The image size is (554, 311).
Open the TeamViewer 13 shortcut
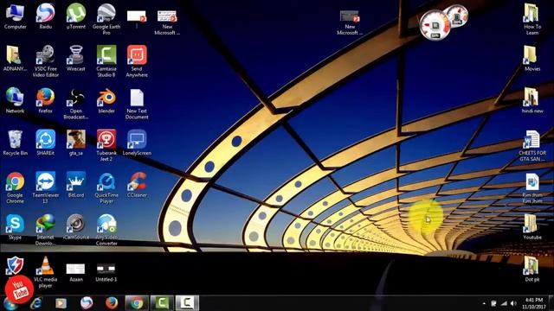[x=46, y=187]
